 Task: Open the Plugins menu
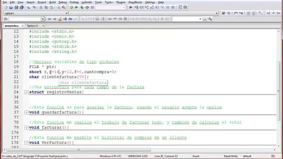click(121, 2)
